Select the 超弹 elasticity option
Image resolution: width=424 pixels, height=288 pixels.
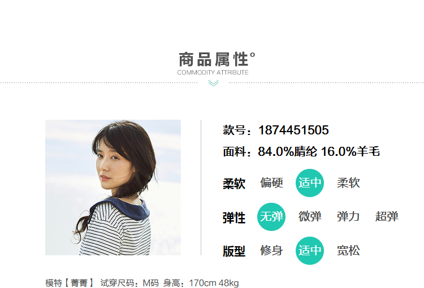(x=387, y=217)
